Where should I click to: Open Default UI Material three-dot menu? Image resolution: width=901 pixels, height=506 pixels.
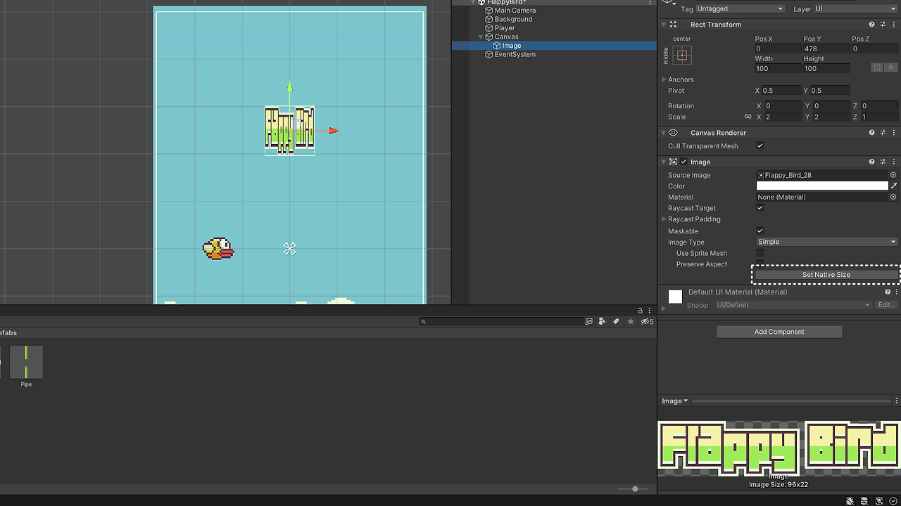pos(896,292)
